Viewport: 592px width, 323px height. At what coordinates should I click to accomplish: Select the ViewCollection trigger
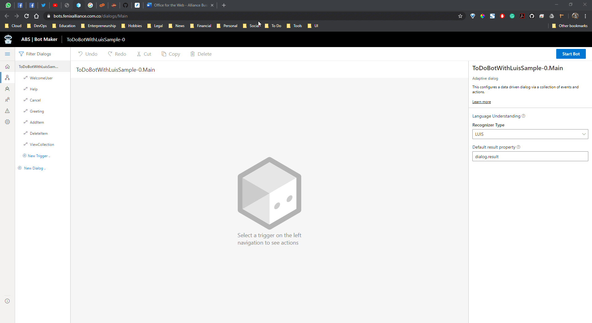pyautogui.click(x=43, y=145)
